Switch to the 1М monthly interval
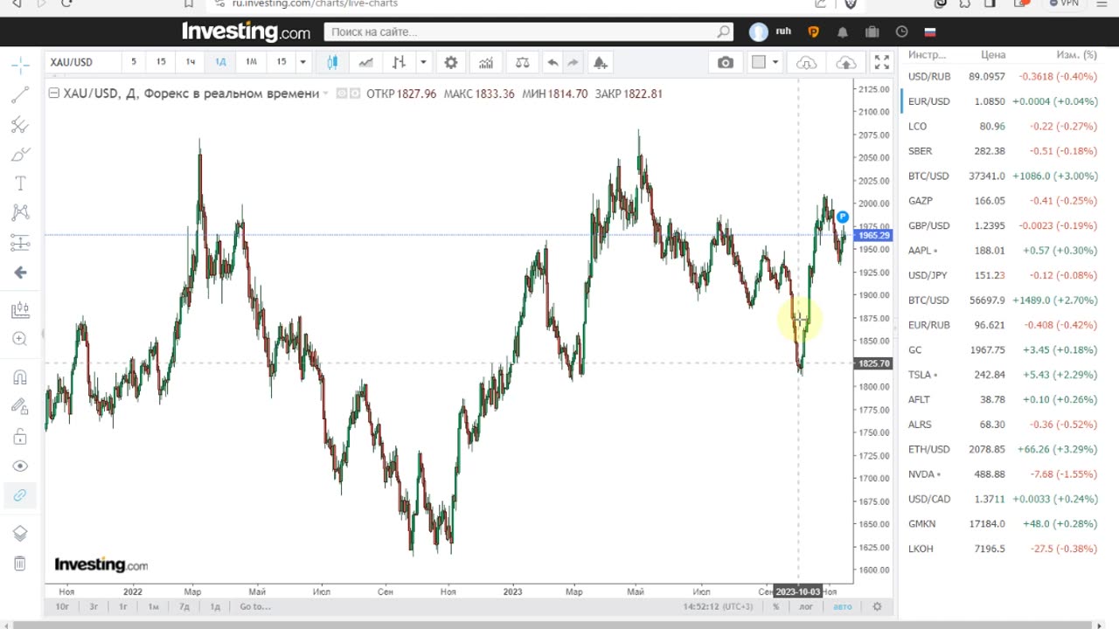The width and height of the screenshot is (1119, 629). pos(251,62)
